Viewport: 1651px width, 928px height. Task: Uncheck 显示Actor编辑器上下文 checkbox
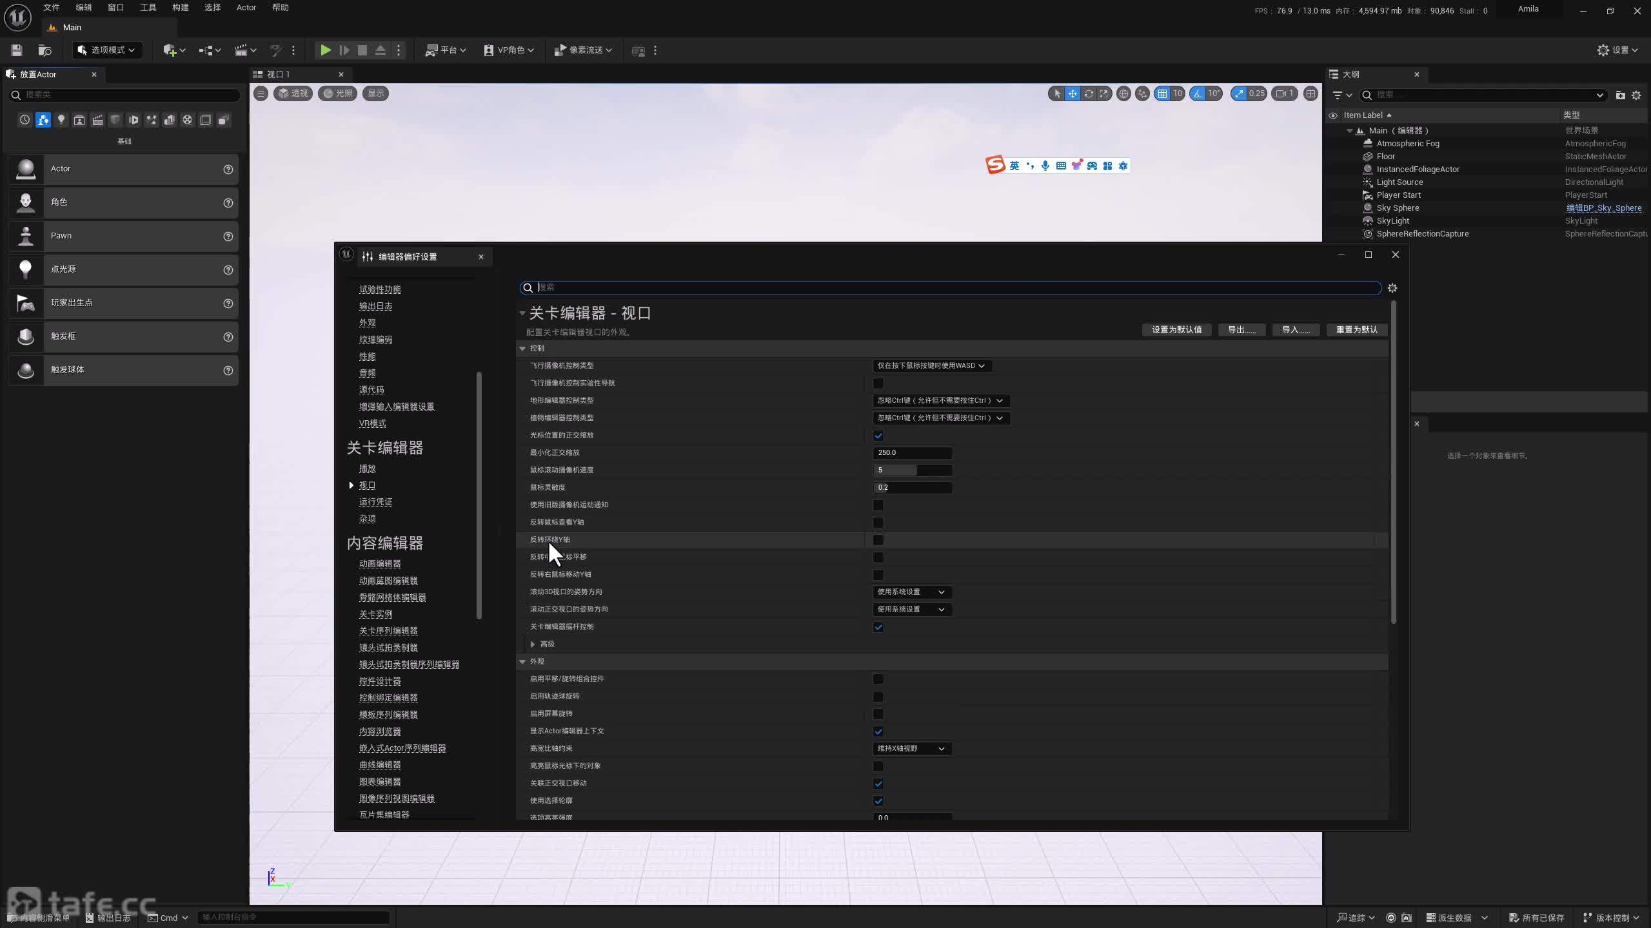(x=878, y=731)
